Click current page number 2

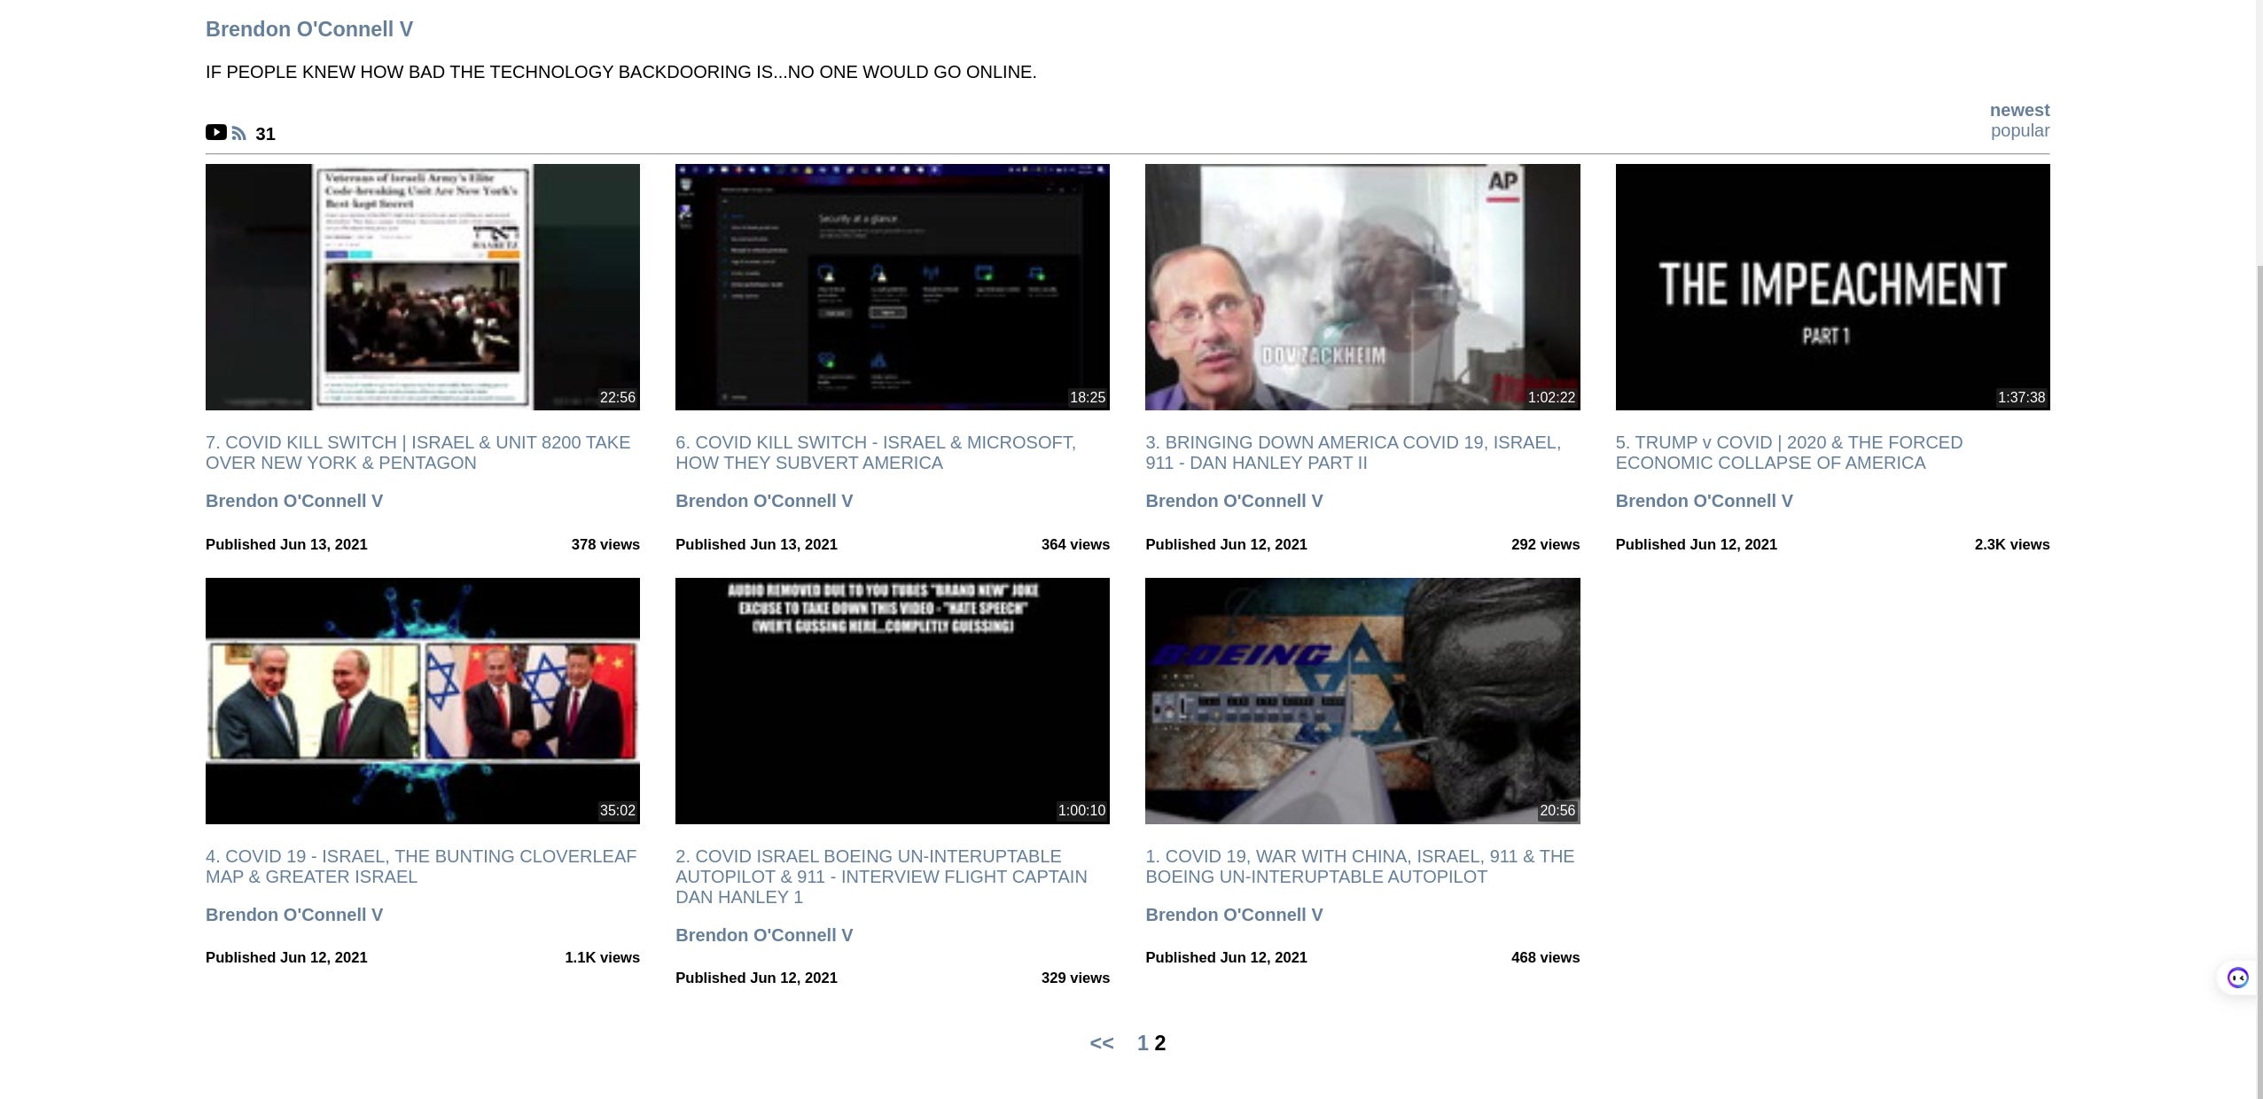pos(1159,1043)
